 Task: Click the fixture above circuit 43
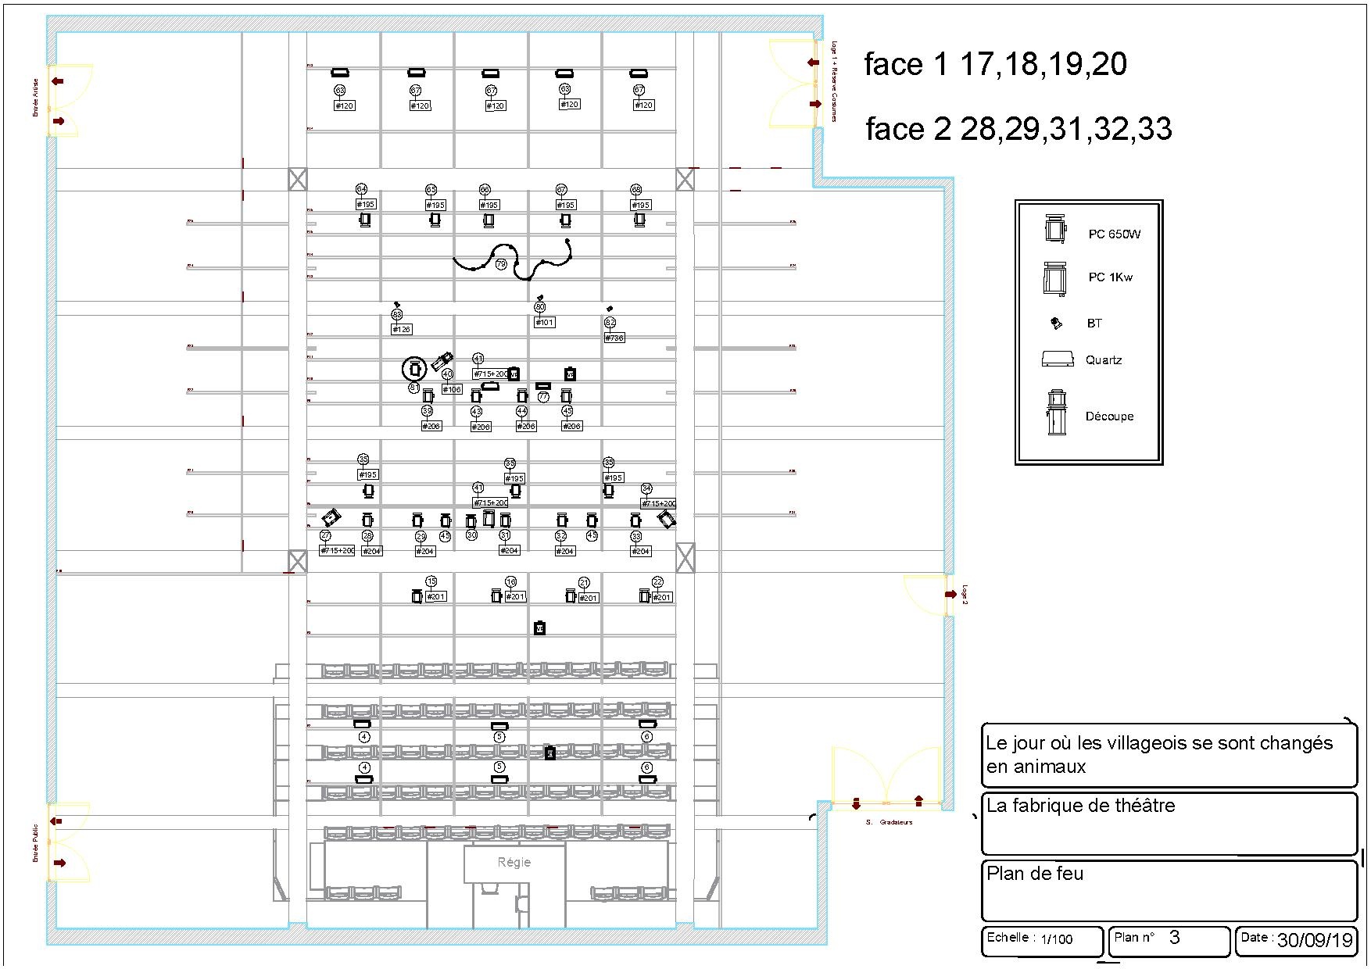(x=476, y=397)
